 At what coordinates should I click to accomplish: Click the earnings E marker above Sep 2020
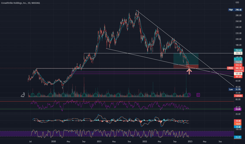click(x=84, y=95)
